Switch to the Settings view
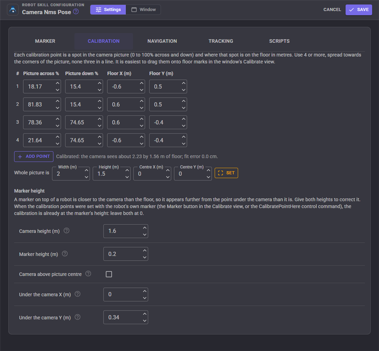 108,10
